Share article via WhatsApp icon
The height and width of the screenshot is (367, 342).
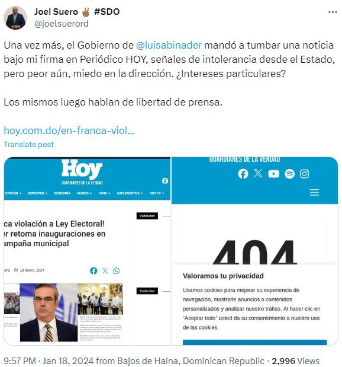116,271
